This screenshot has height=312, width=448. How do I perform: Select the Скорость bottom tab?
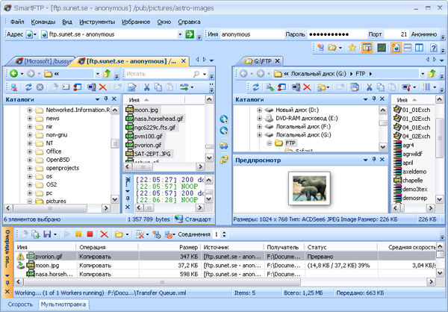[x=20, y=305]
